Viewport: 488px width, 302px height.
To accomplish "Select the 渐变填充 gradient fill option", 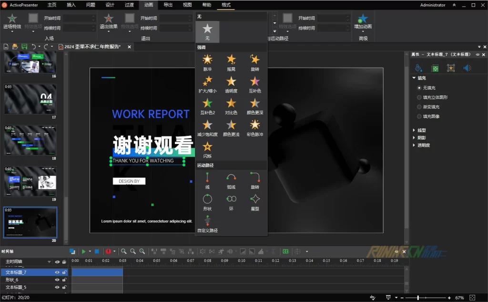I will tap(419, 107).
